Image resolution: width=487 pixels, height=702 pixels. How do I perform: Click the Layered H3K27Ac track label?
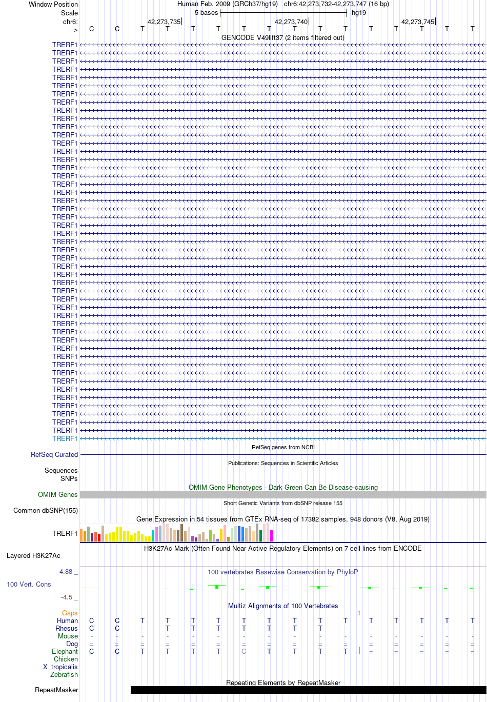pyautogui.click(x=33, y=555)
